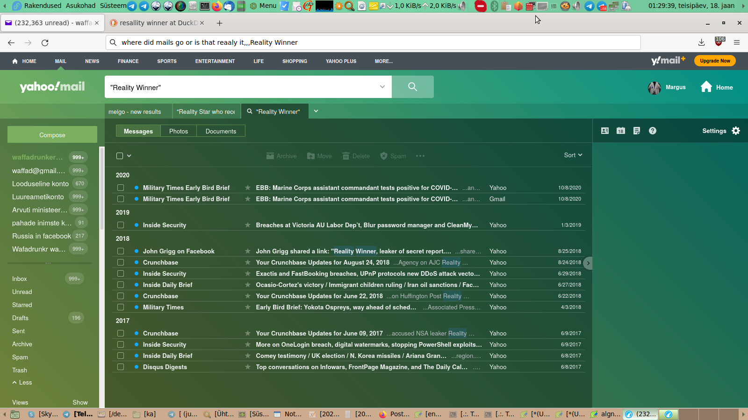This screenshot has width=748, height=420.
Task: Select the Disqus Digests message checkbox
Action: (121, 367)
